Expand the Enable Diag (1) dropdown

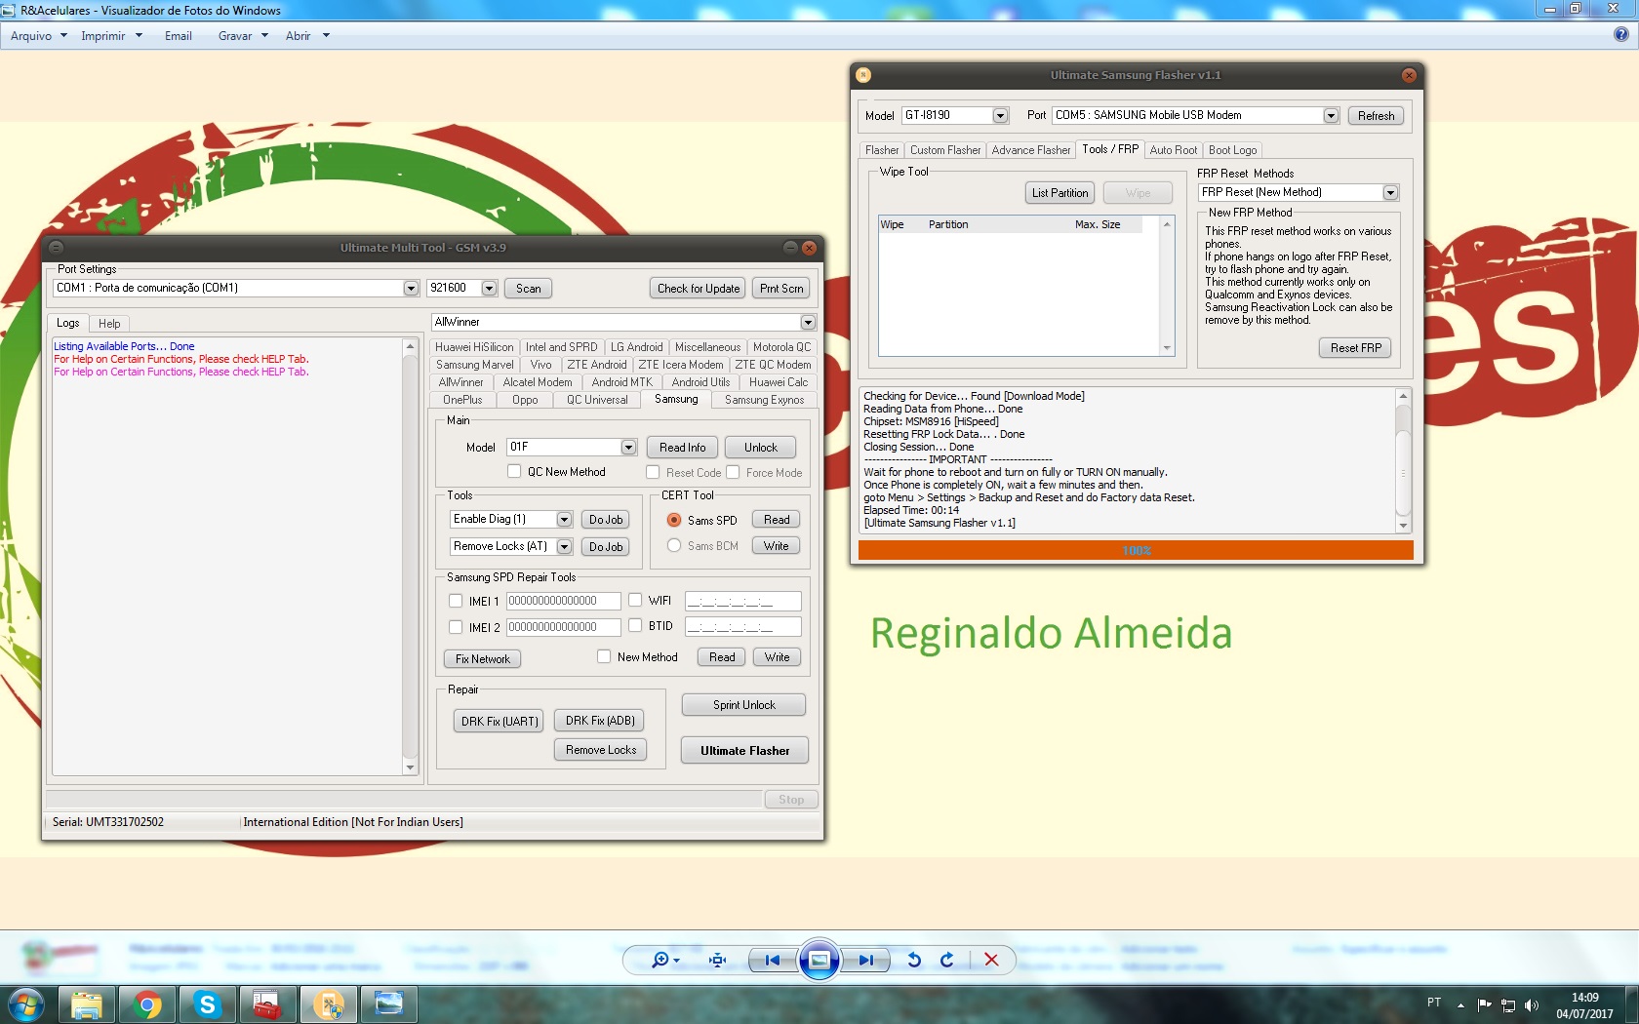[564, 520]
